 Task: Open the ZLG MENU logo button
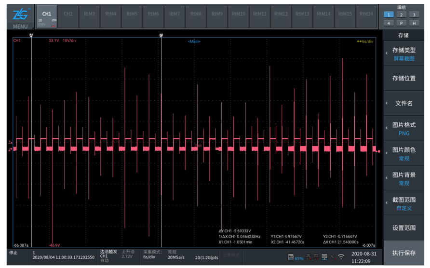click(x=20, y=17)
